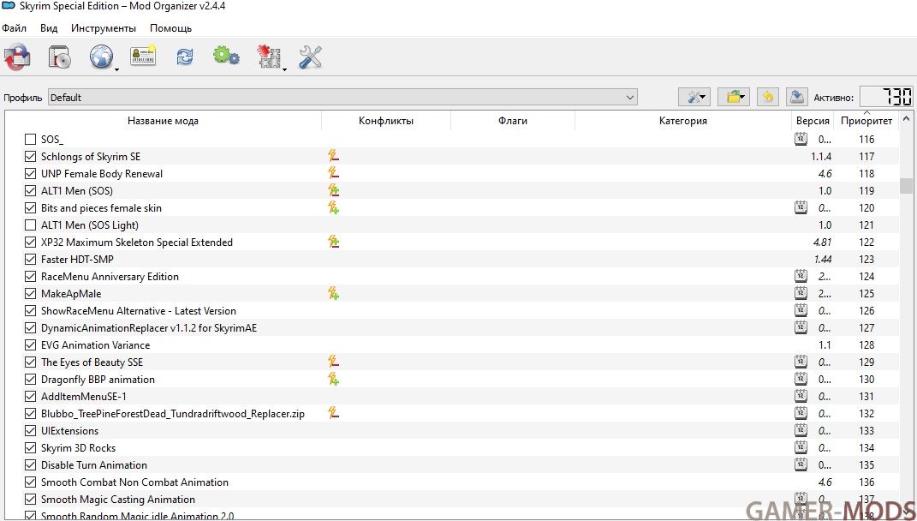The image size is (917, 521).
Task: Click conflict icon for UNP Female Body Renewal
Action: 333,173
